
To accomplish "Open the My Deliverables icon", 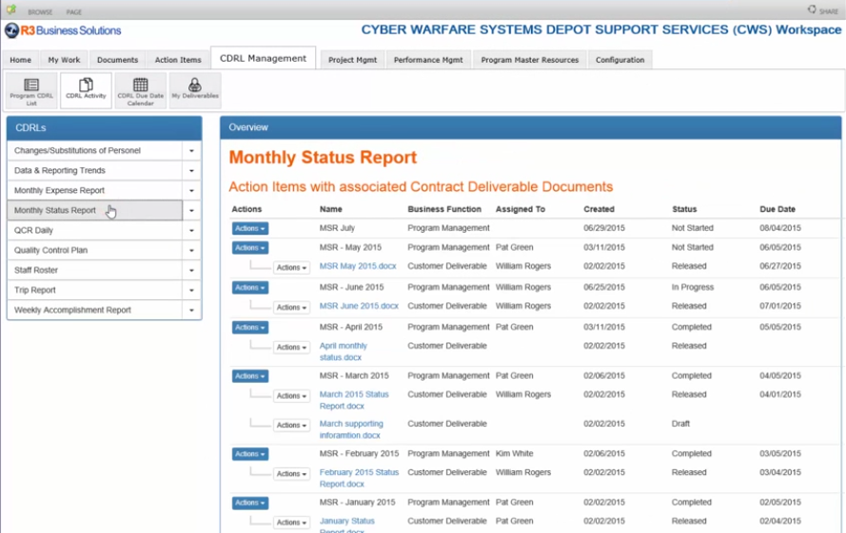I will pos(194,90).
